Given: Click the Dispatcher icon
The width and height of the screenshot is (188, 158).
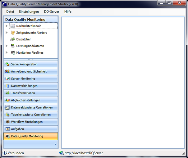Looking at the screenshot, I should click(x=13, y=39).
